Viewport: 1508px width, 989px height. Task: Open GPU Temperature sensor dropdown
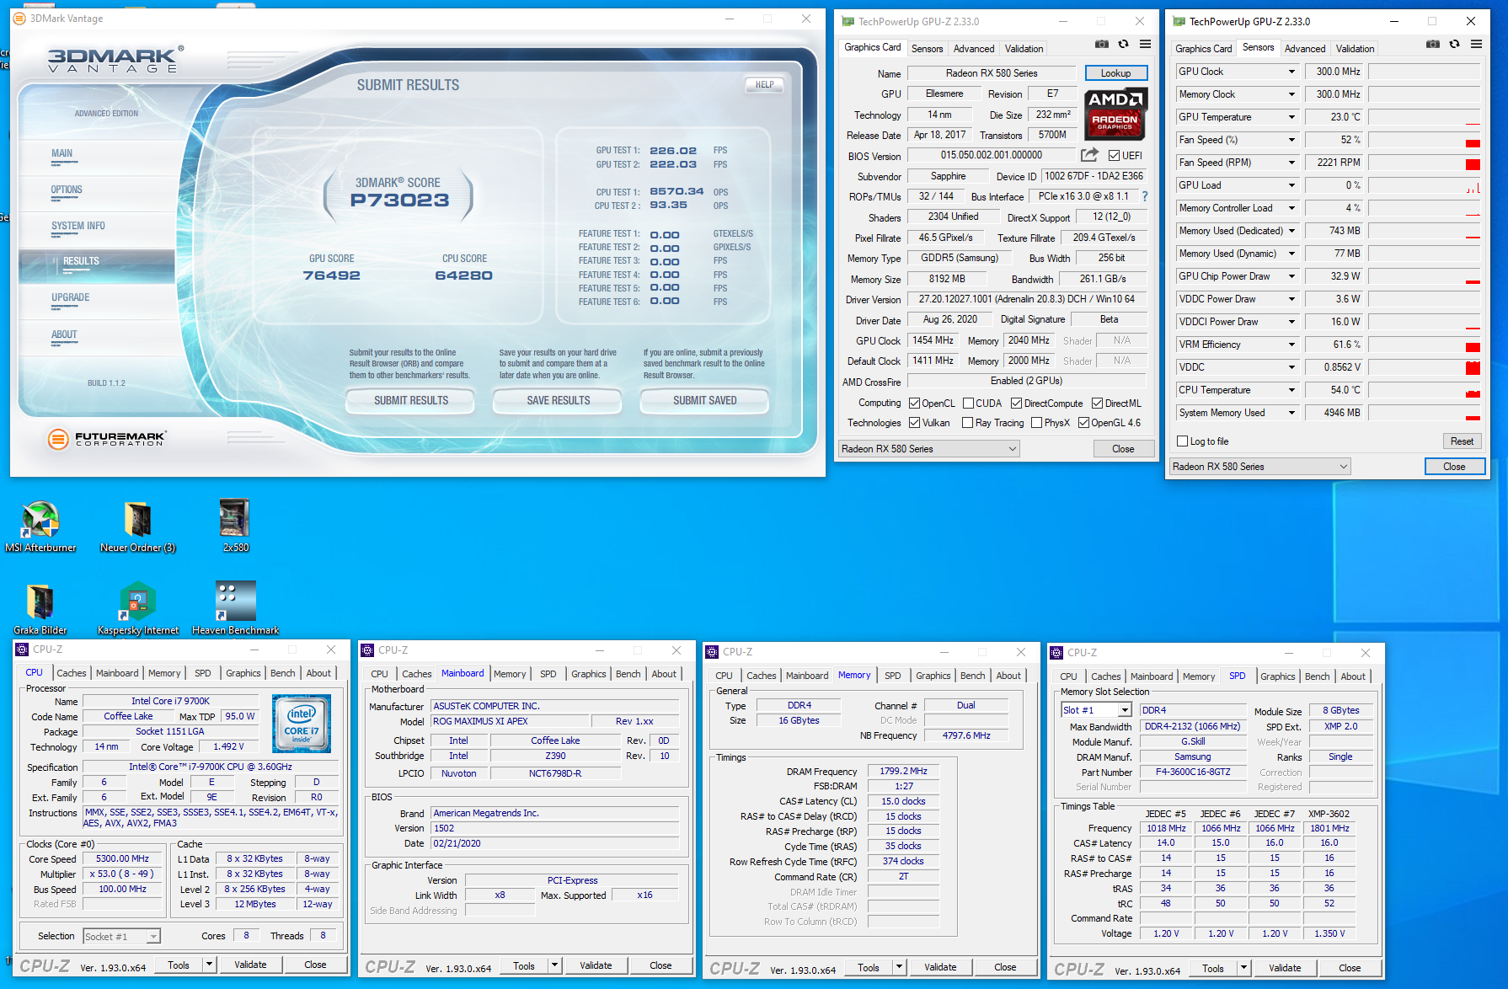tap(1291, 117)
